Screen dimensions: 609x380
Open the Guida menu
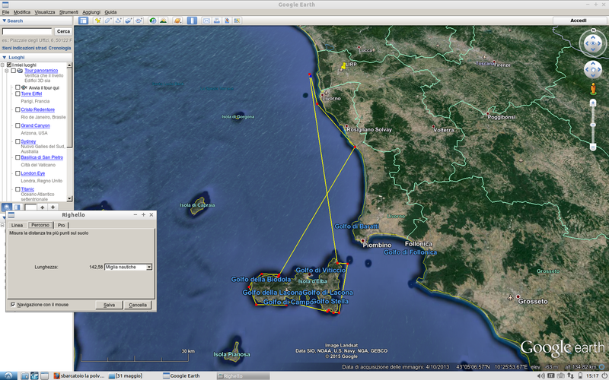click(110, 12)
